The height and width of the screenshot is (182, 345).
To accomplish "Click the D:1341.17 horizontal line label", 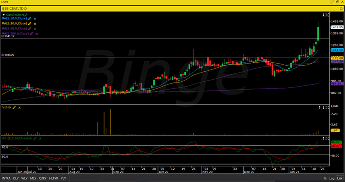I will point(8,36).
